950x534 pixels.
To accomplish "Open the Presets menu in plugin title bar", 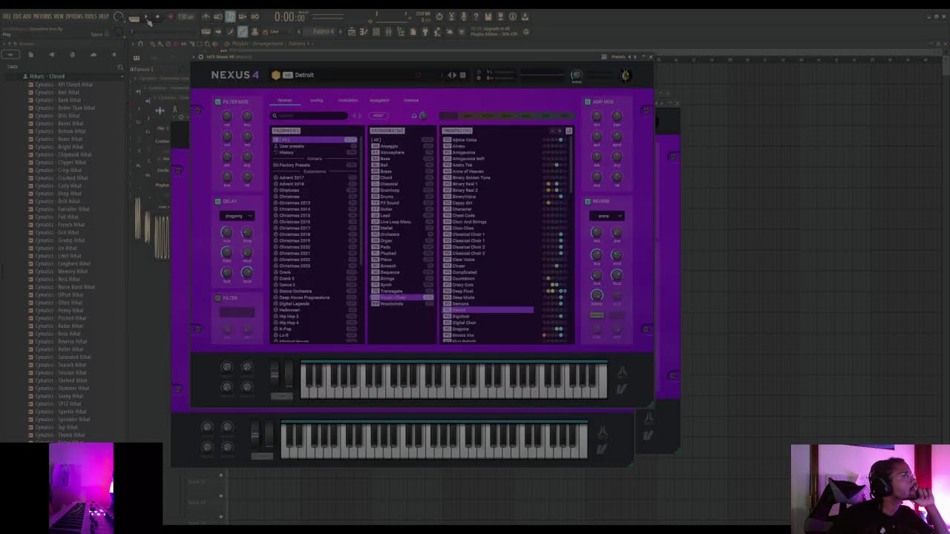I will [618, 57].
